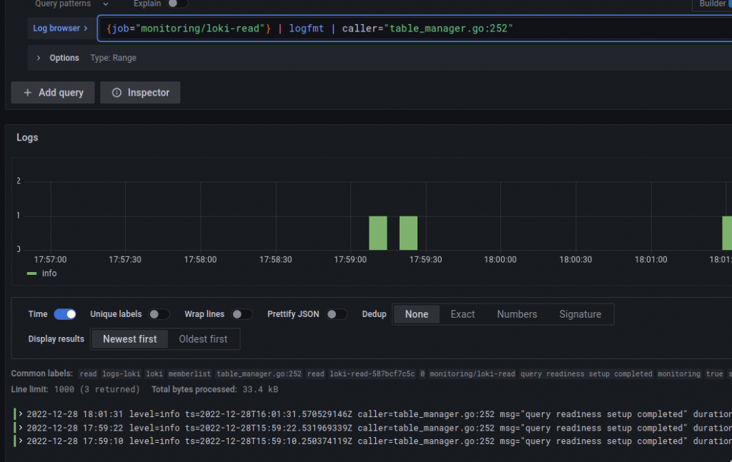Switch results to Oldest first

[x=204, y=338]
